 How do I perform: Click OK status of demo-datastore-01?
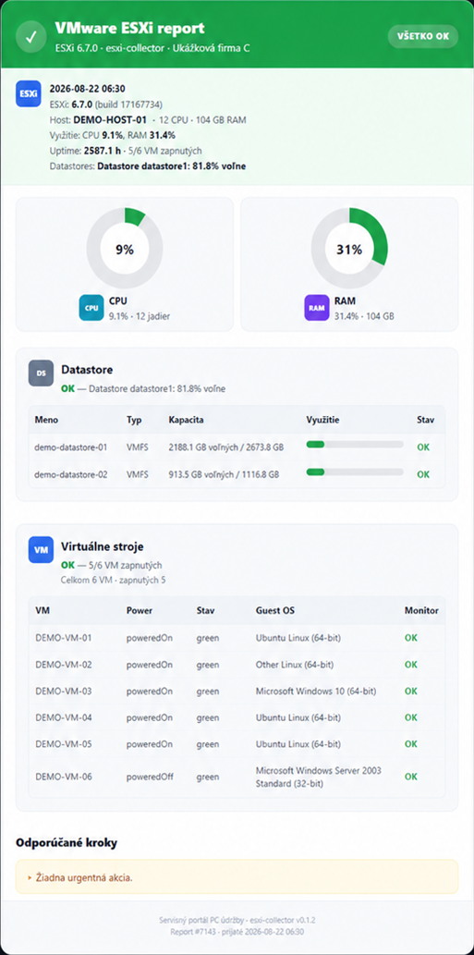point(423,447)
